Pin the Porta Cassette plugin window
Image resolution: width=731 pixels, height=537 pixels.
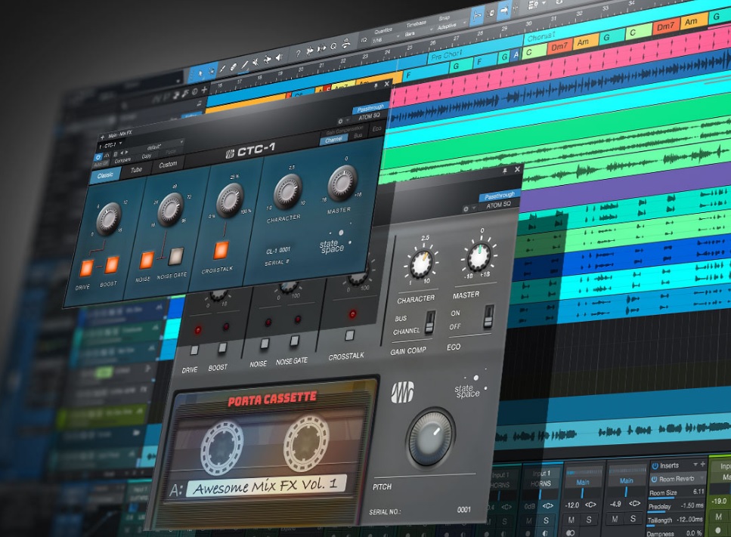504,171
